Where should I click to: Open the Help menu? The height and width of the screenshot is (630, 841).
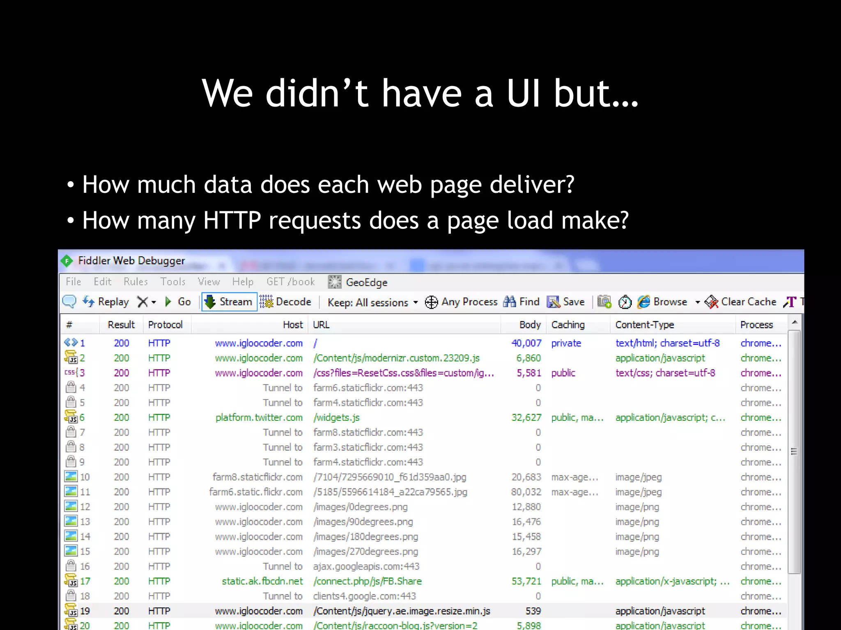pyautogui.click(x=243, y=282)
